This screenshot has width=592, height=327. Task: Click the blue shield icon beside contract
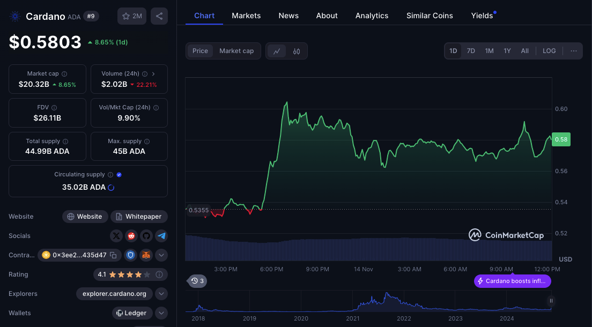131,255
